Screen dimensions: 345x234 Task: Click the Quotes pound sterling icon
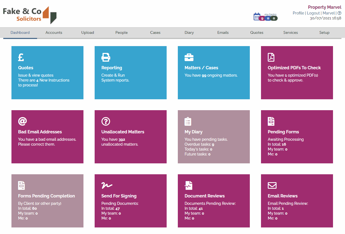tap(21, 57)
